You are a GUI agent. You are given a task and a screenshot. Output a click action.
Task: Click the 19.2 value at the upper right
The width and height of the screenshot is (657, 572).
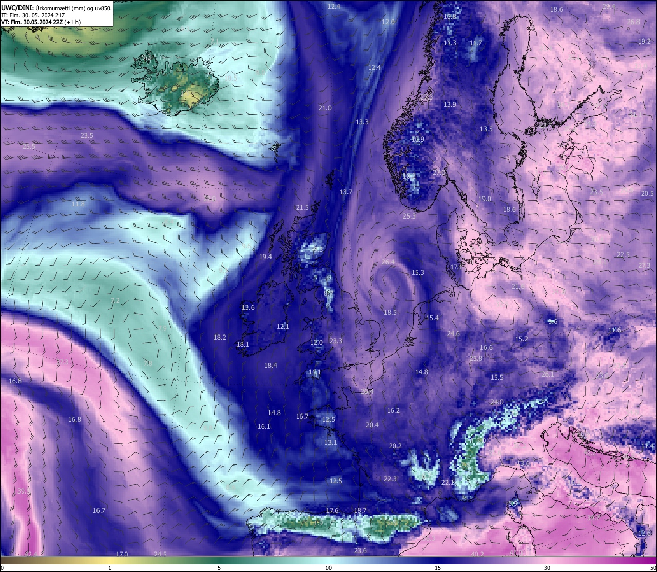tap(645, 41)
